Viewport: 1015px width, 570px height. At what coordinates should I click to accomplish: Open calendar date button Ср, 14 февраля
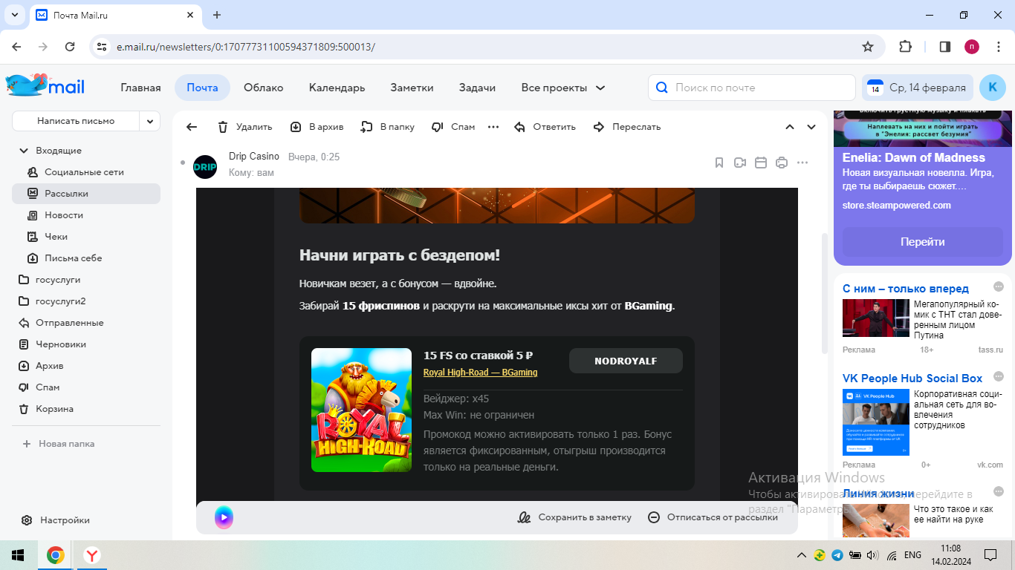click(x=918, y=88)
